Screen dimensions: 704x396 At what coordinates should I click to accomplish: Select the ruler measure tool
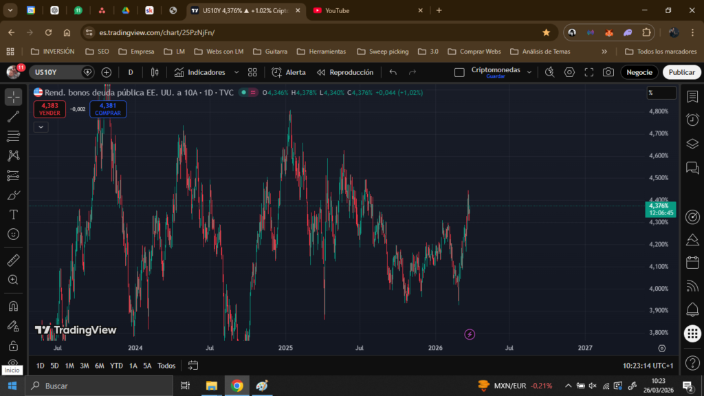13,261
